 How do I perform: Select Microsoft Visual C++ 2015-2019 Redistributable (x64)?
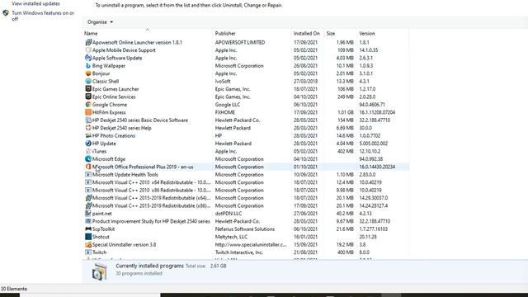[x=152, y=198]
